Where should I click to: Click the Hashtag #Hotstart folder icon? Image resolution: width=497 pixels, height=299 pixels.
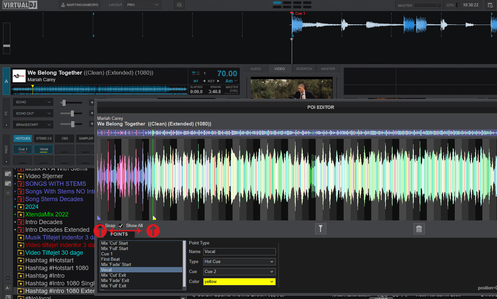[x=21, y=260]
